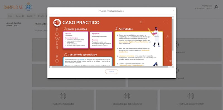Click the vertical scrollbar down arrow
This screenshot has width=223, height=110.
tap(173, 65)
